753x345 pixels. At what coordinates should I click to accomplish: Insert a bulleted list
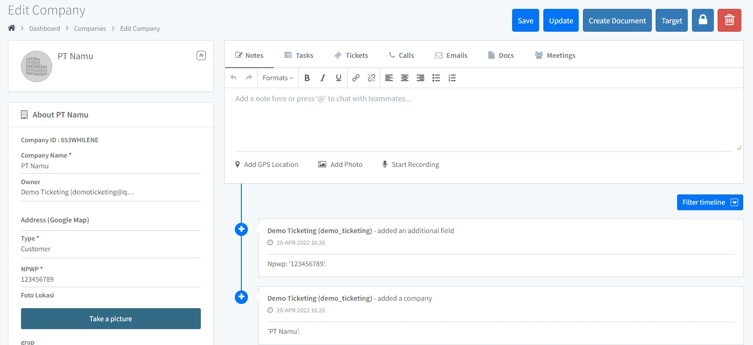(436, 78)
